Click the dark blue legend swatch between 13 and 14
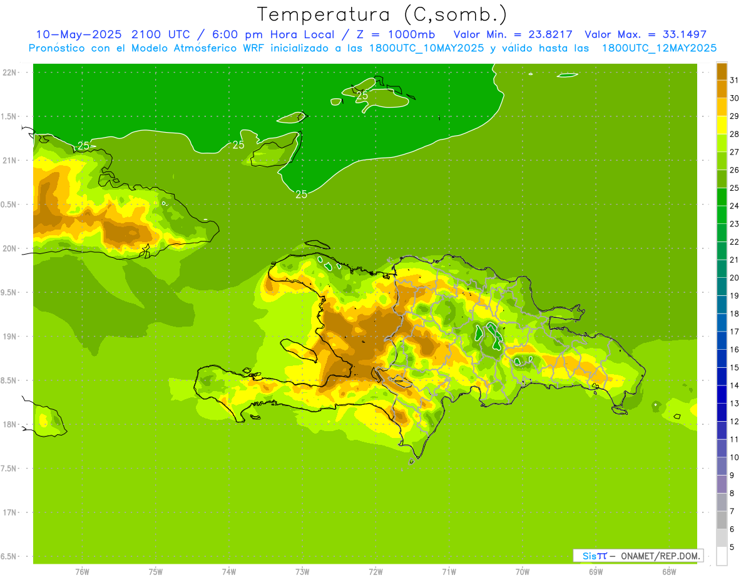751x580 pixels. click(x=722, y=394)
